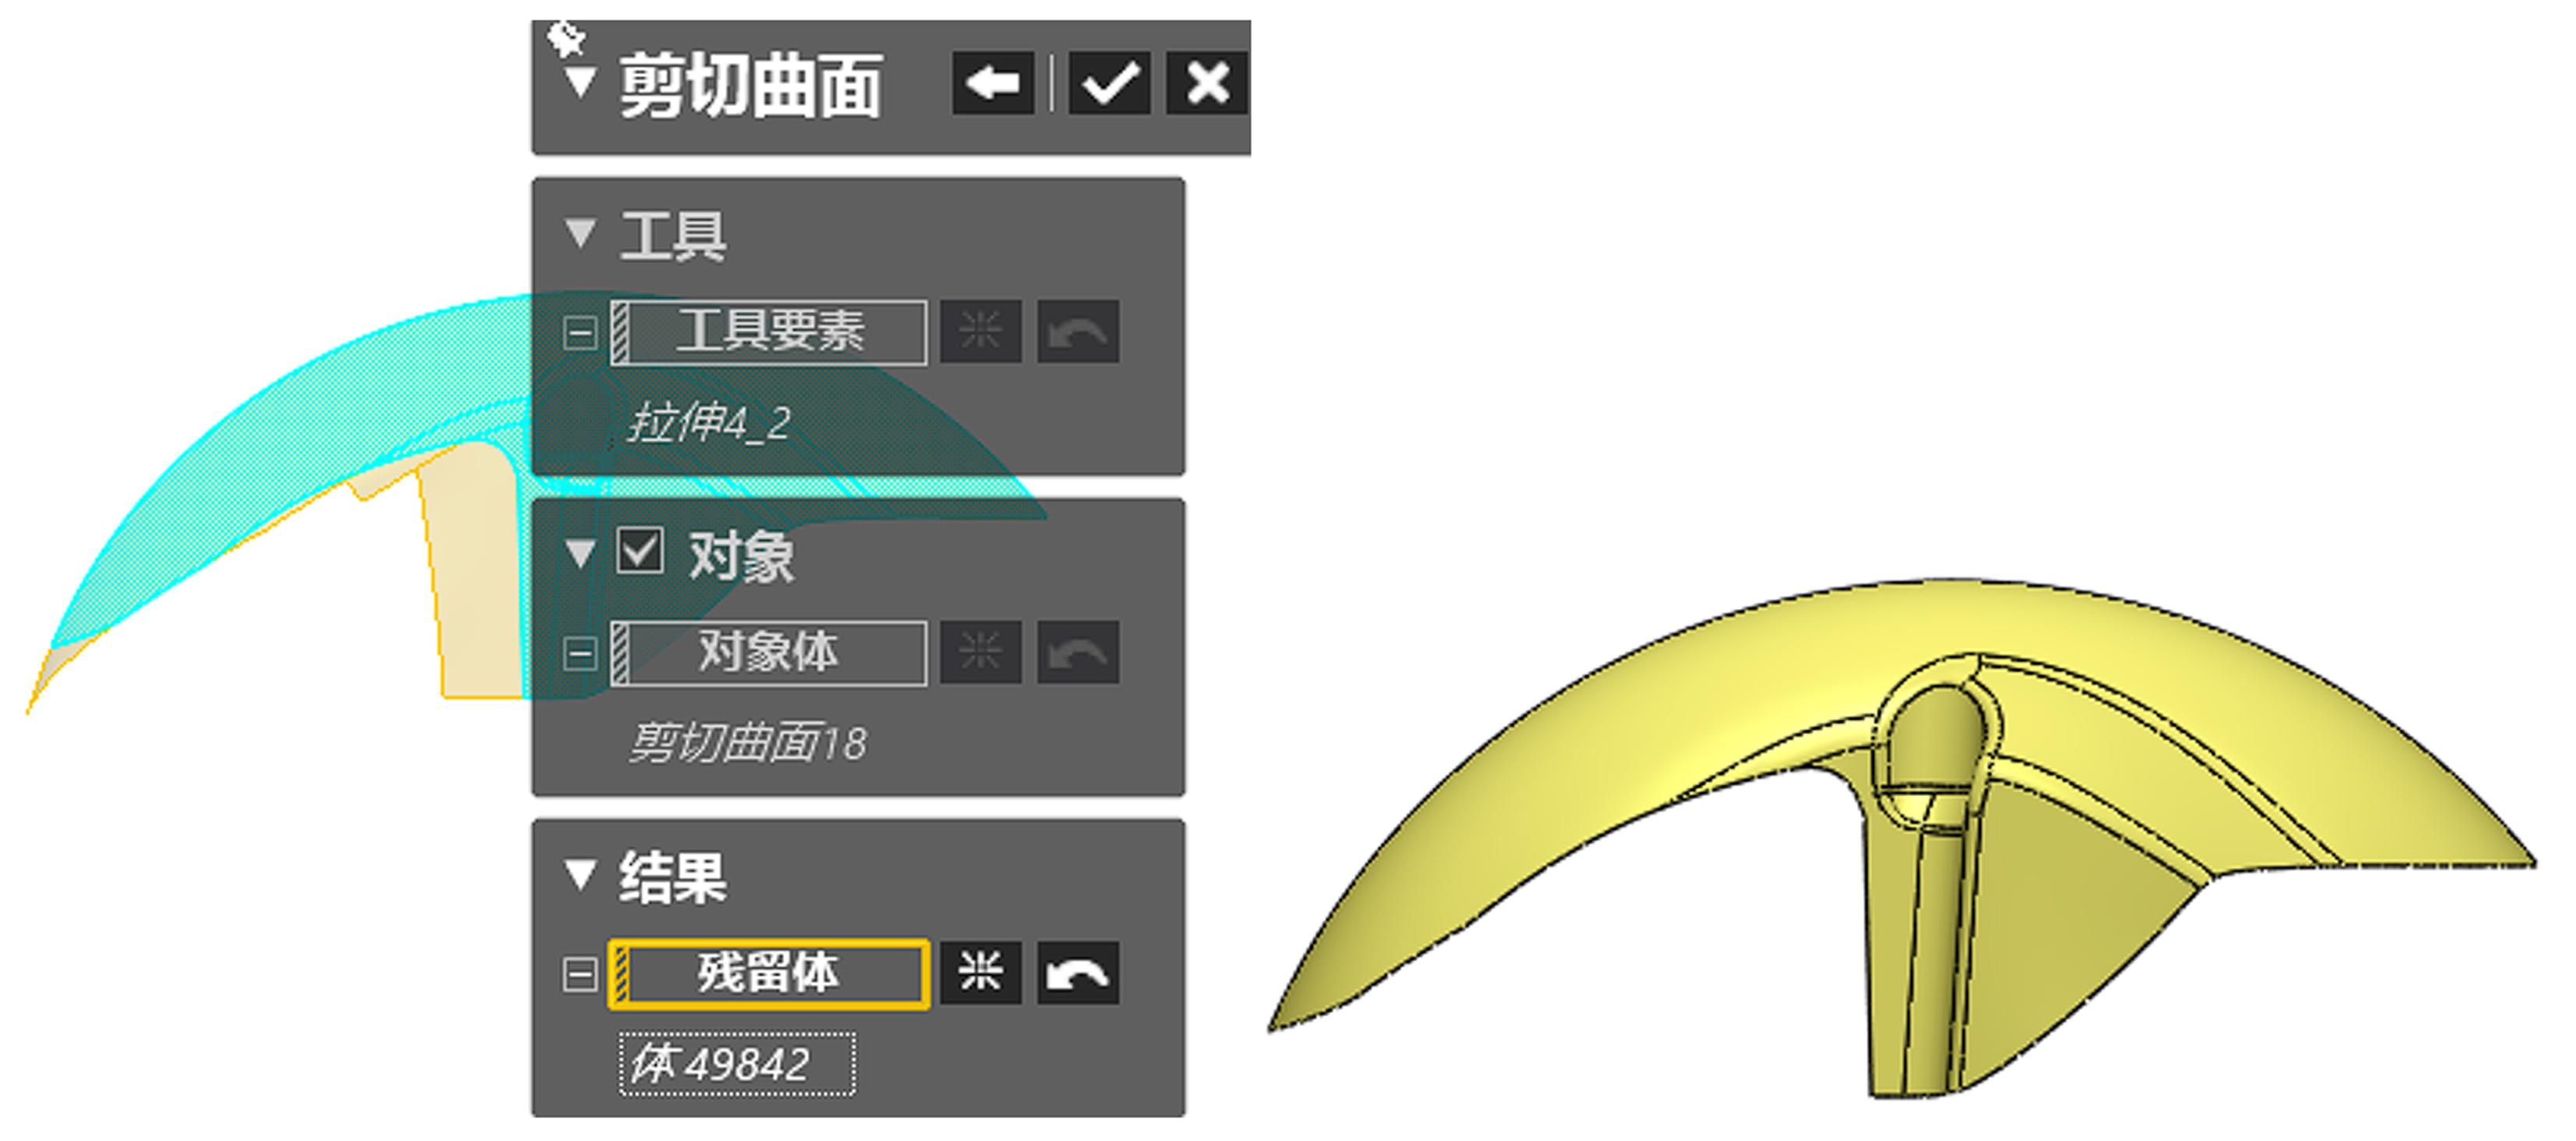The image size is (2576, 1141).
Task: Collapse the 对象体 minus box
Action: [x=580, y=654]
